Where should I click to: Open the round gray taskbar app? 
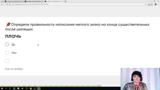tap(34, 88)
